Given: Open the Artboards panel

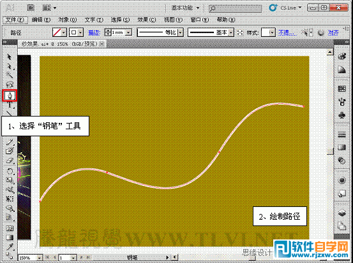Looking at the screenshot, I should (x=342, y=225).
